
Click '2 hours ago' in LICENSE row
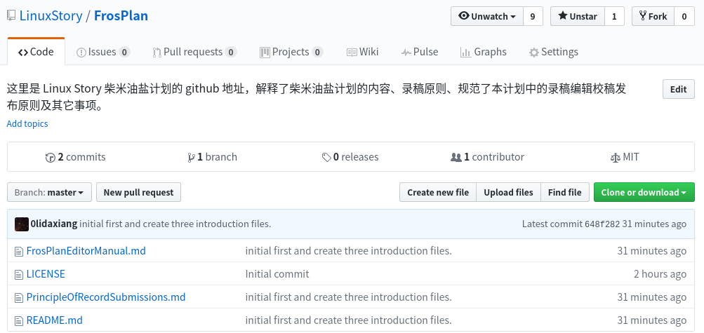click(x=660, y=274)
